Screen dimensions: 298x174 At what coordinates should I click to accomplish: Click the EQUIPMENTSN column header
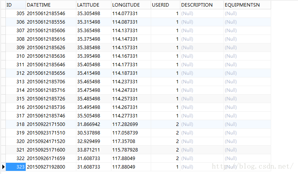(247, 5)
